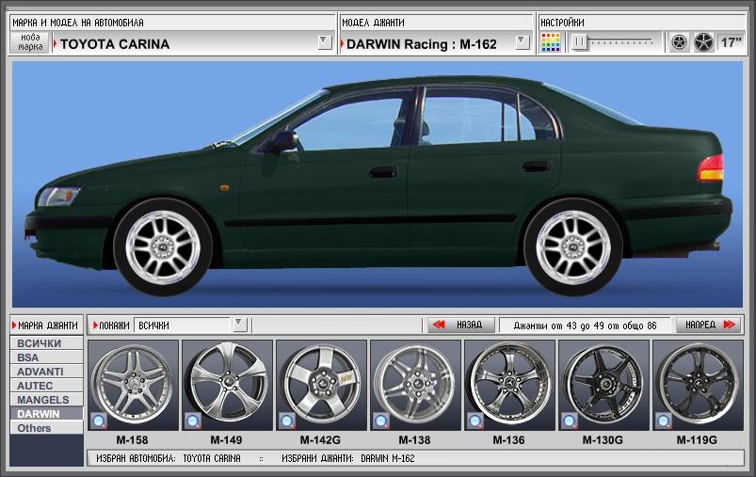
Task: Select AUTEC rim brand
Action: click(46, 386)
